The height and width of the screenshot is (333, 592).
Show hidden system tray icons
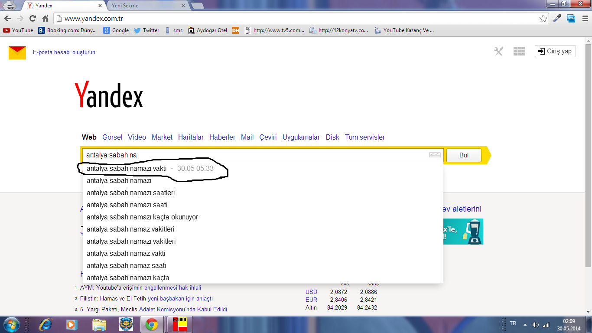coord(525,324)
